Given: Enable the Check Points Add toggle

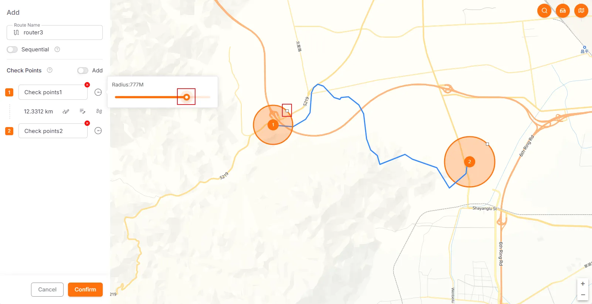Looking at the screenshot, I should point(83,71).
